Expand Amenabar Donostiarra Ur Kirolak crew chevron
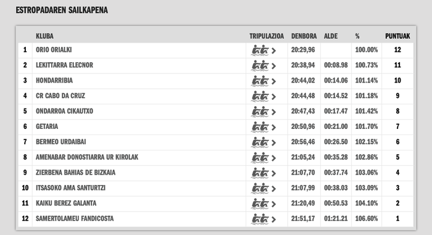432x235 pixels. (273, 158)
